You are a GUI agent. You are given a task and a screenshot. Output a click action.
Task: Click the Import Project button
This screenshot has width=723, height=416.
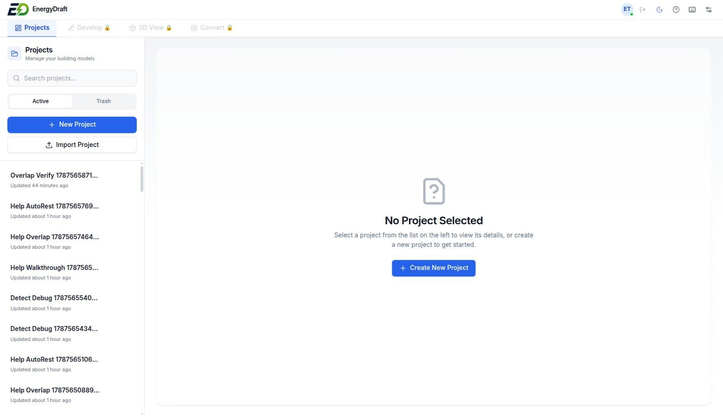click(x=72, y=145)
